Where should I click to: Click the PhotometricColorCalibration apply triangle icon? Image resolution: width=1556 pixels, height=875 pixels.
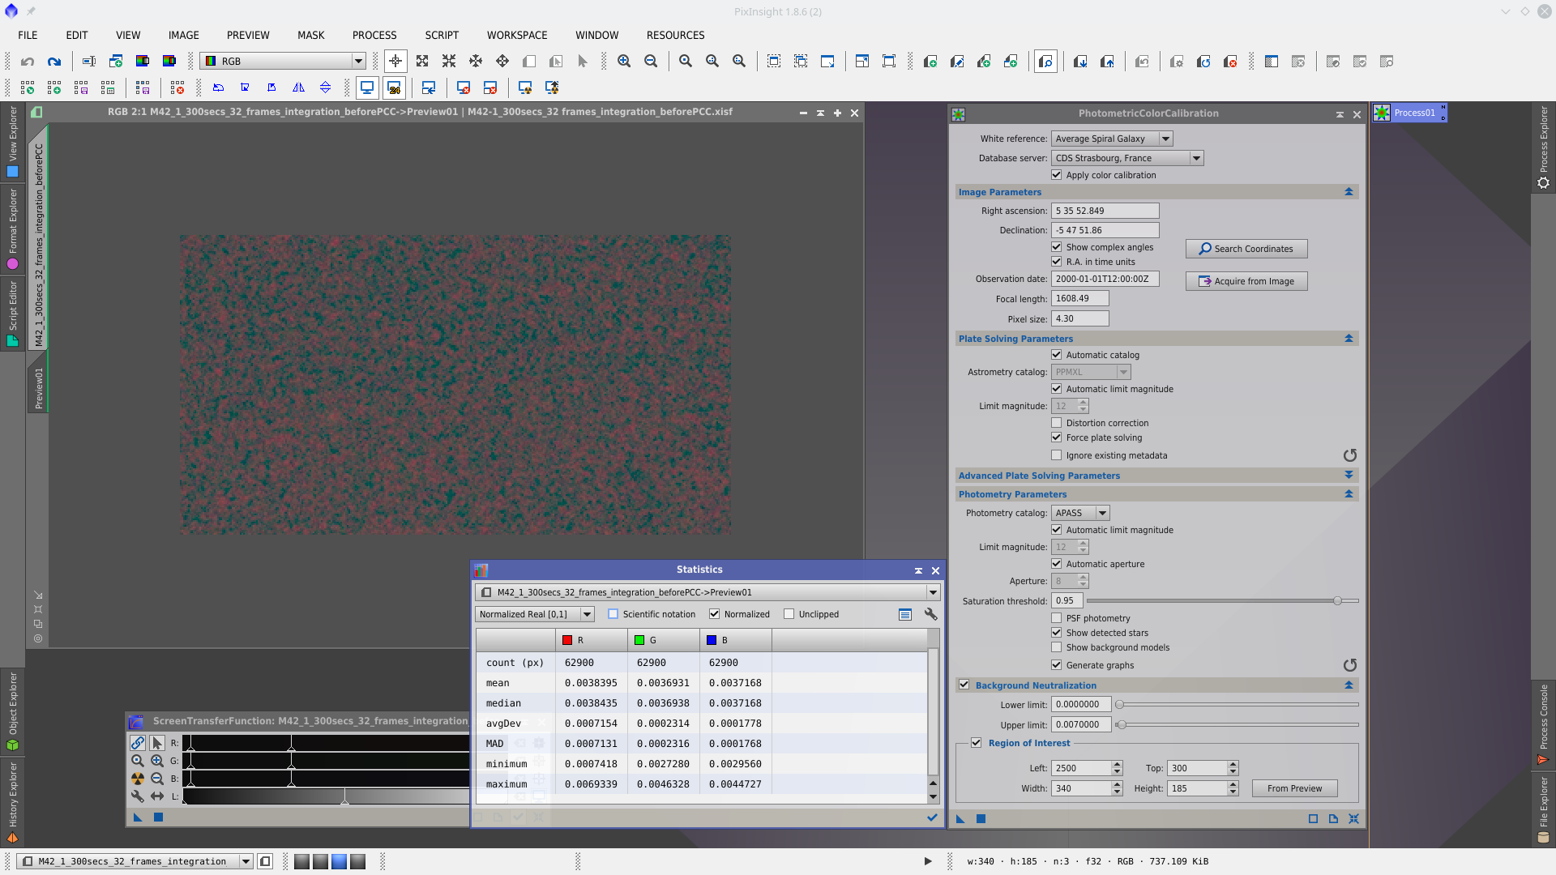click(960, 819)
